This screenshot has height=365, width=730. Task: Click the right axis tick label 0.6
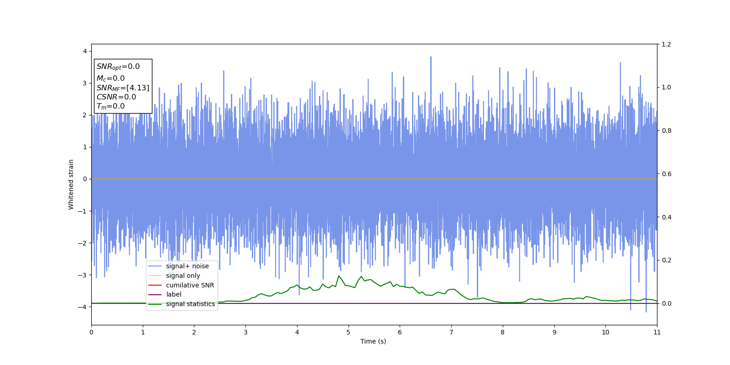(x=667, y=174)
